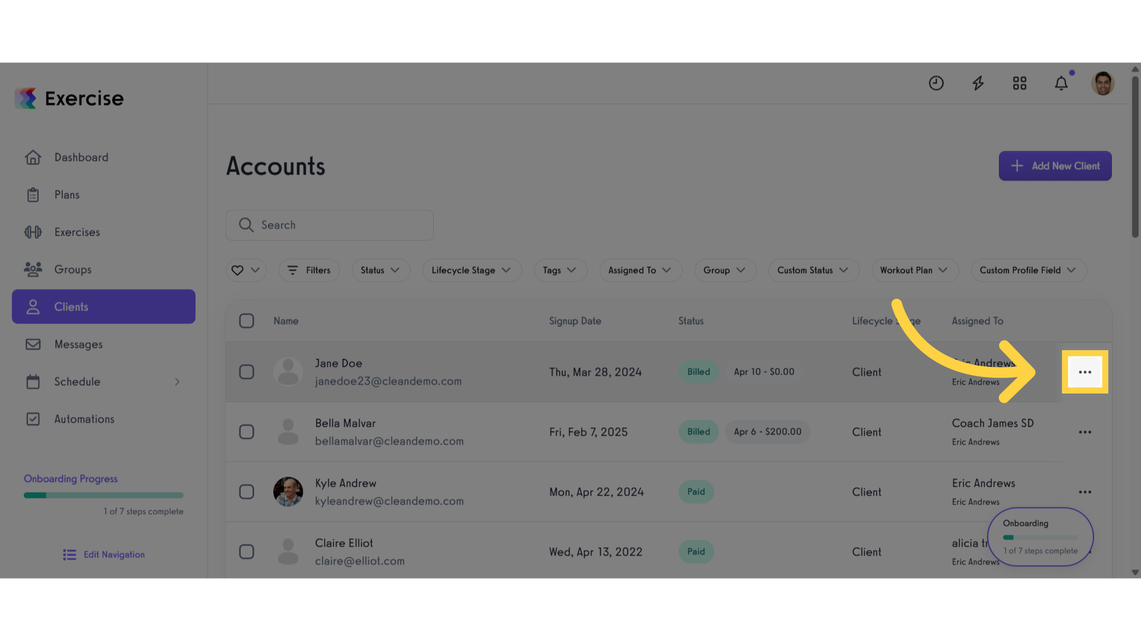Image resolution: width=1141 pixels, height=641 pixels.
Task: Open three-dot menu for Bella Malvar
Action: coord(1085,432)
